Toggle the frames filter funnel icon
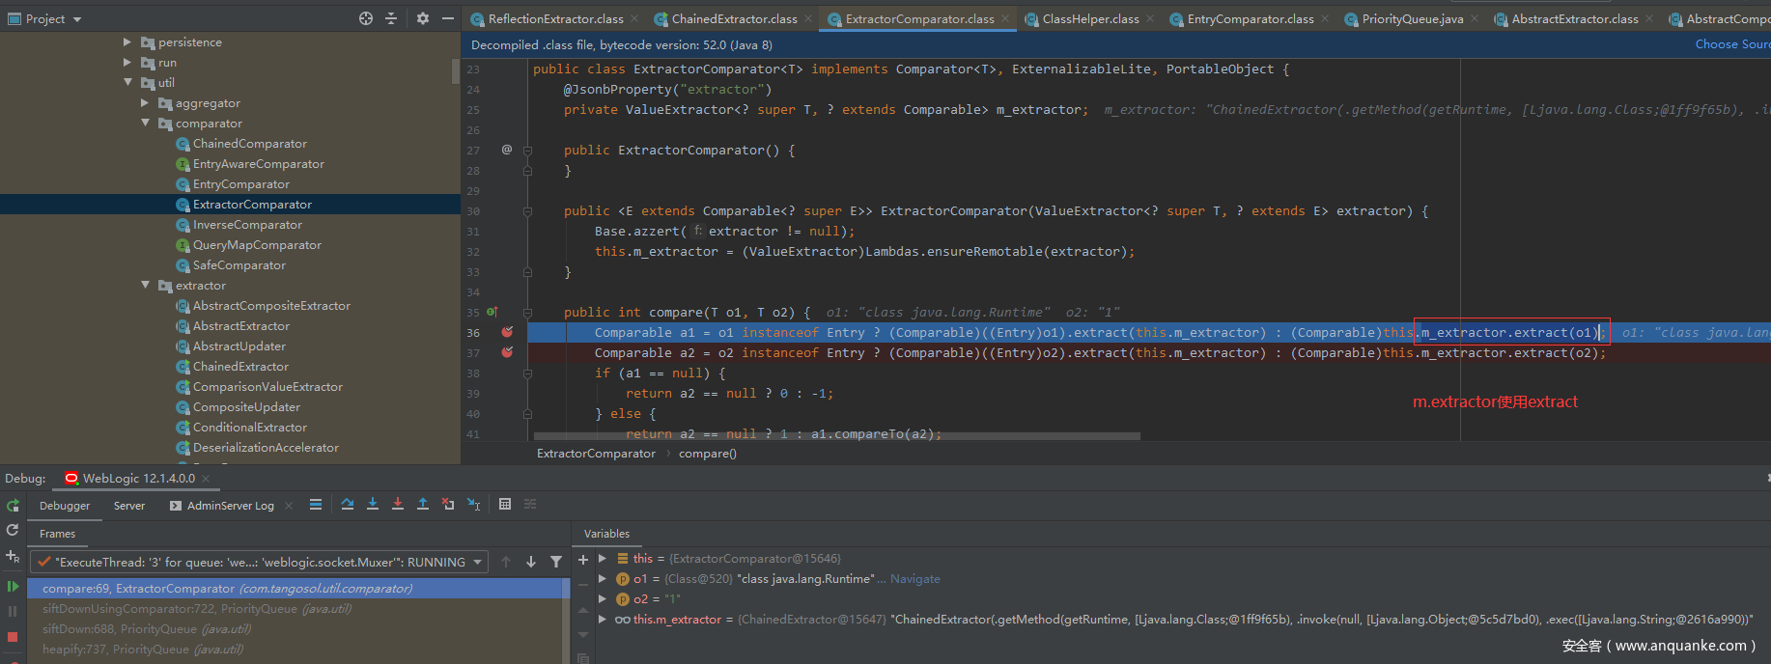Viewport: 1771px width, 664px height. pos(556,562)
